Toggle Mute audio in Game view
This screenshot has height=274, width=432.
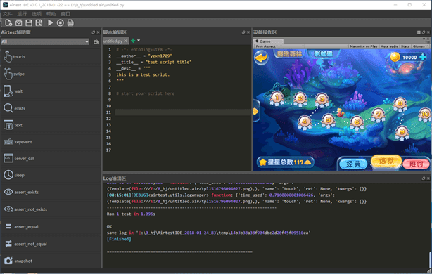click(389, 46)
